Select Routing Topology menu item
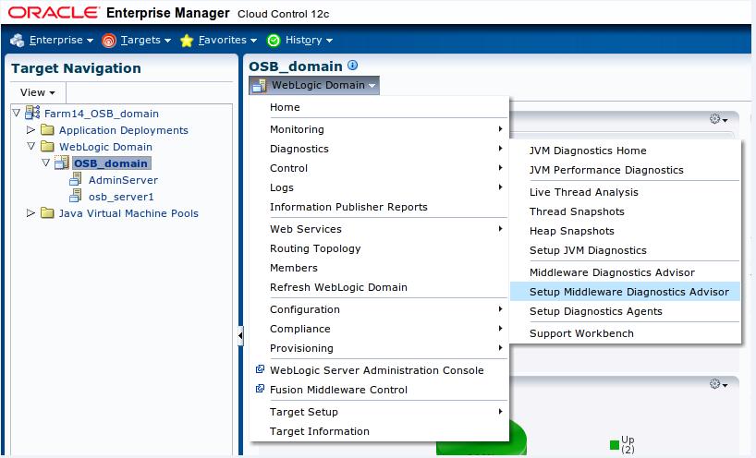Viewport: 756px width, 458px height. coord(379,248)
